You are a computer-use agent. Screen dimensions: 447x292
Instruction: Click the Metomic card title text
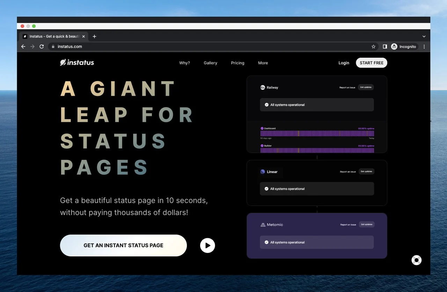(x=275, y=225)
